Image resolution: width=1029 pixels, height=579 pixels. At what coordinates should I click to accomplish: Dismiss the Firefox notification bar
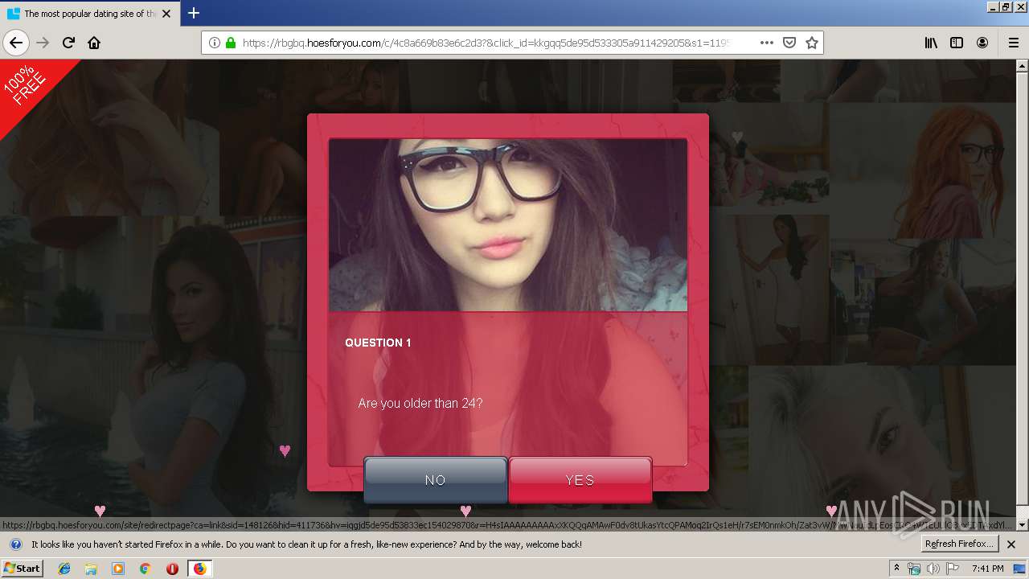[x=1011, y=544]
